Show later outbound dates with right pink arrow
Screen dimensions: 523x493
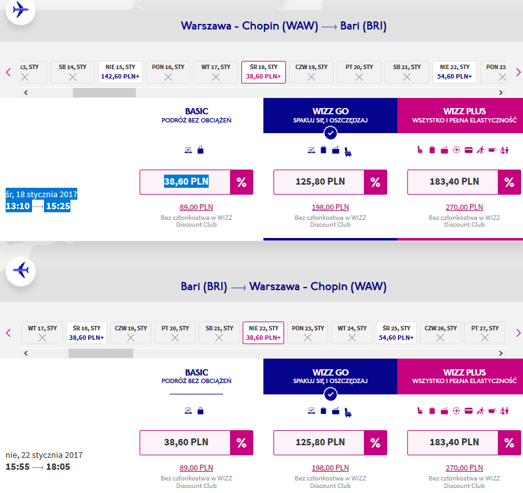[518, 72]
